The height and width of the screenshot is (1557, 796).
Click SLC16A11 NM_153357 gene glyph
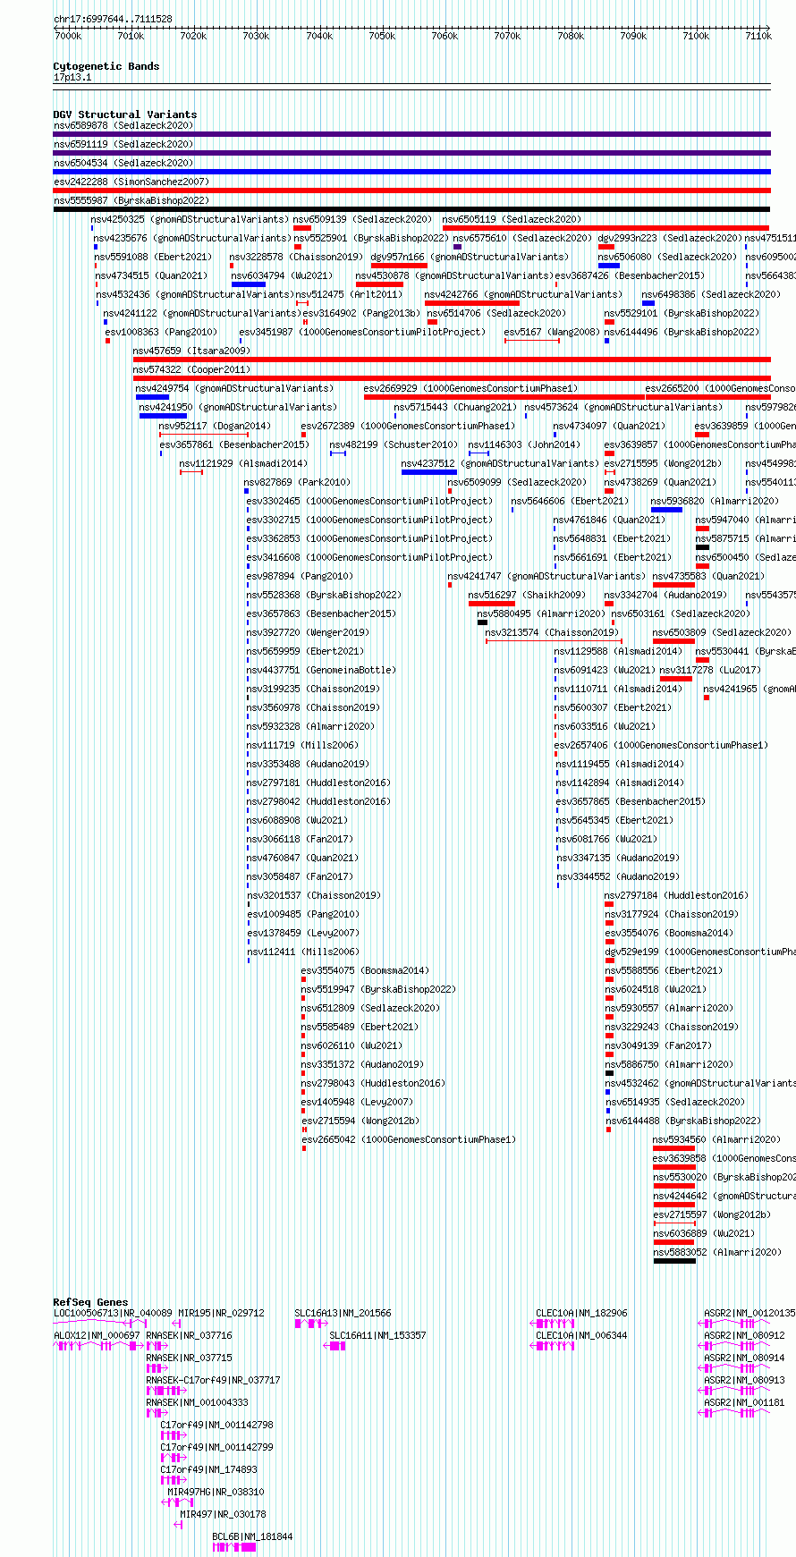coord(334,1345)
